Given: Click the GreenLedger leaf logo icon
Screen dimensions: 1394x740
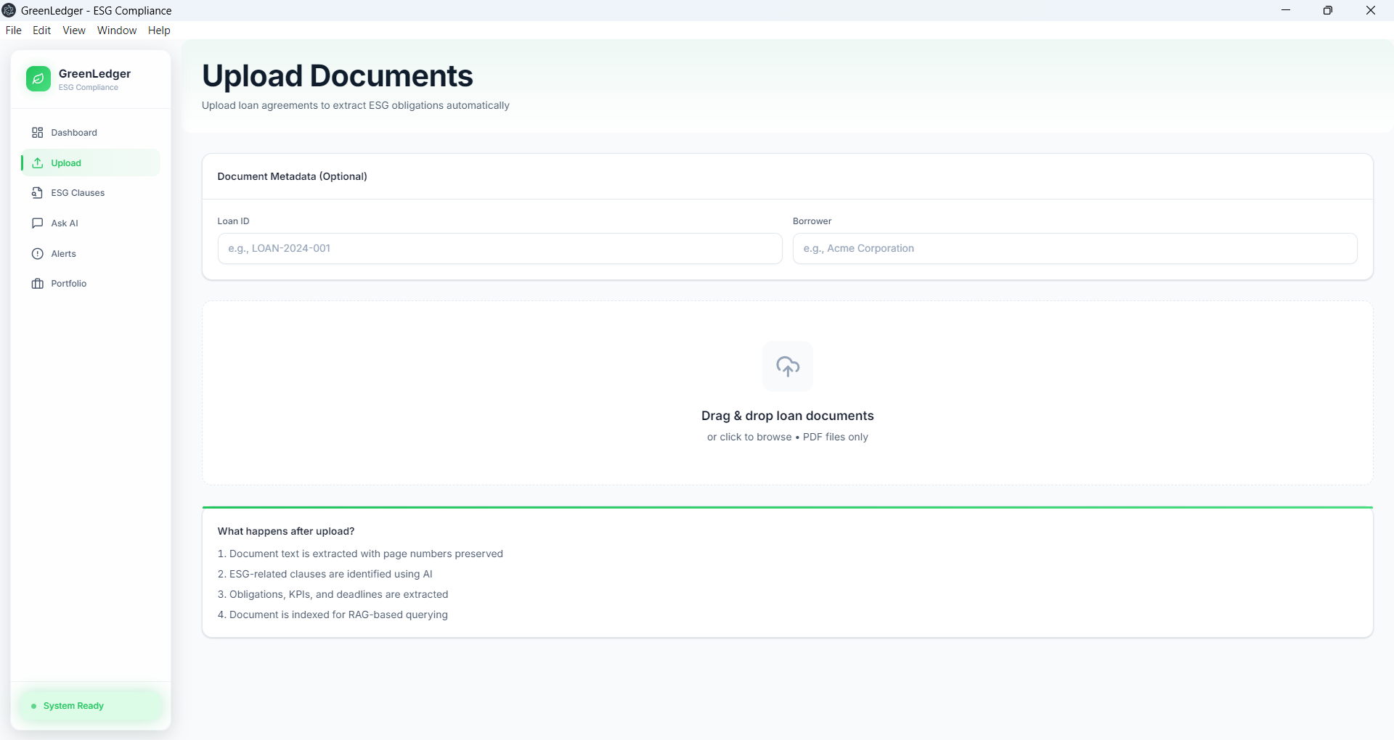Looking at the screenshot, I should 38,79.
